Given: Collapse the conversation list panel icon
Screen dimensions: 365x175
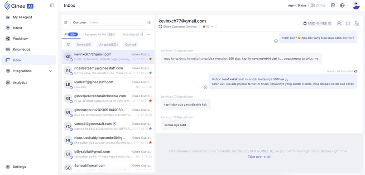Looking at the screenshot, I should 66,22.
